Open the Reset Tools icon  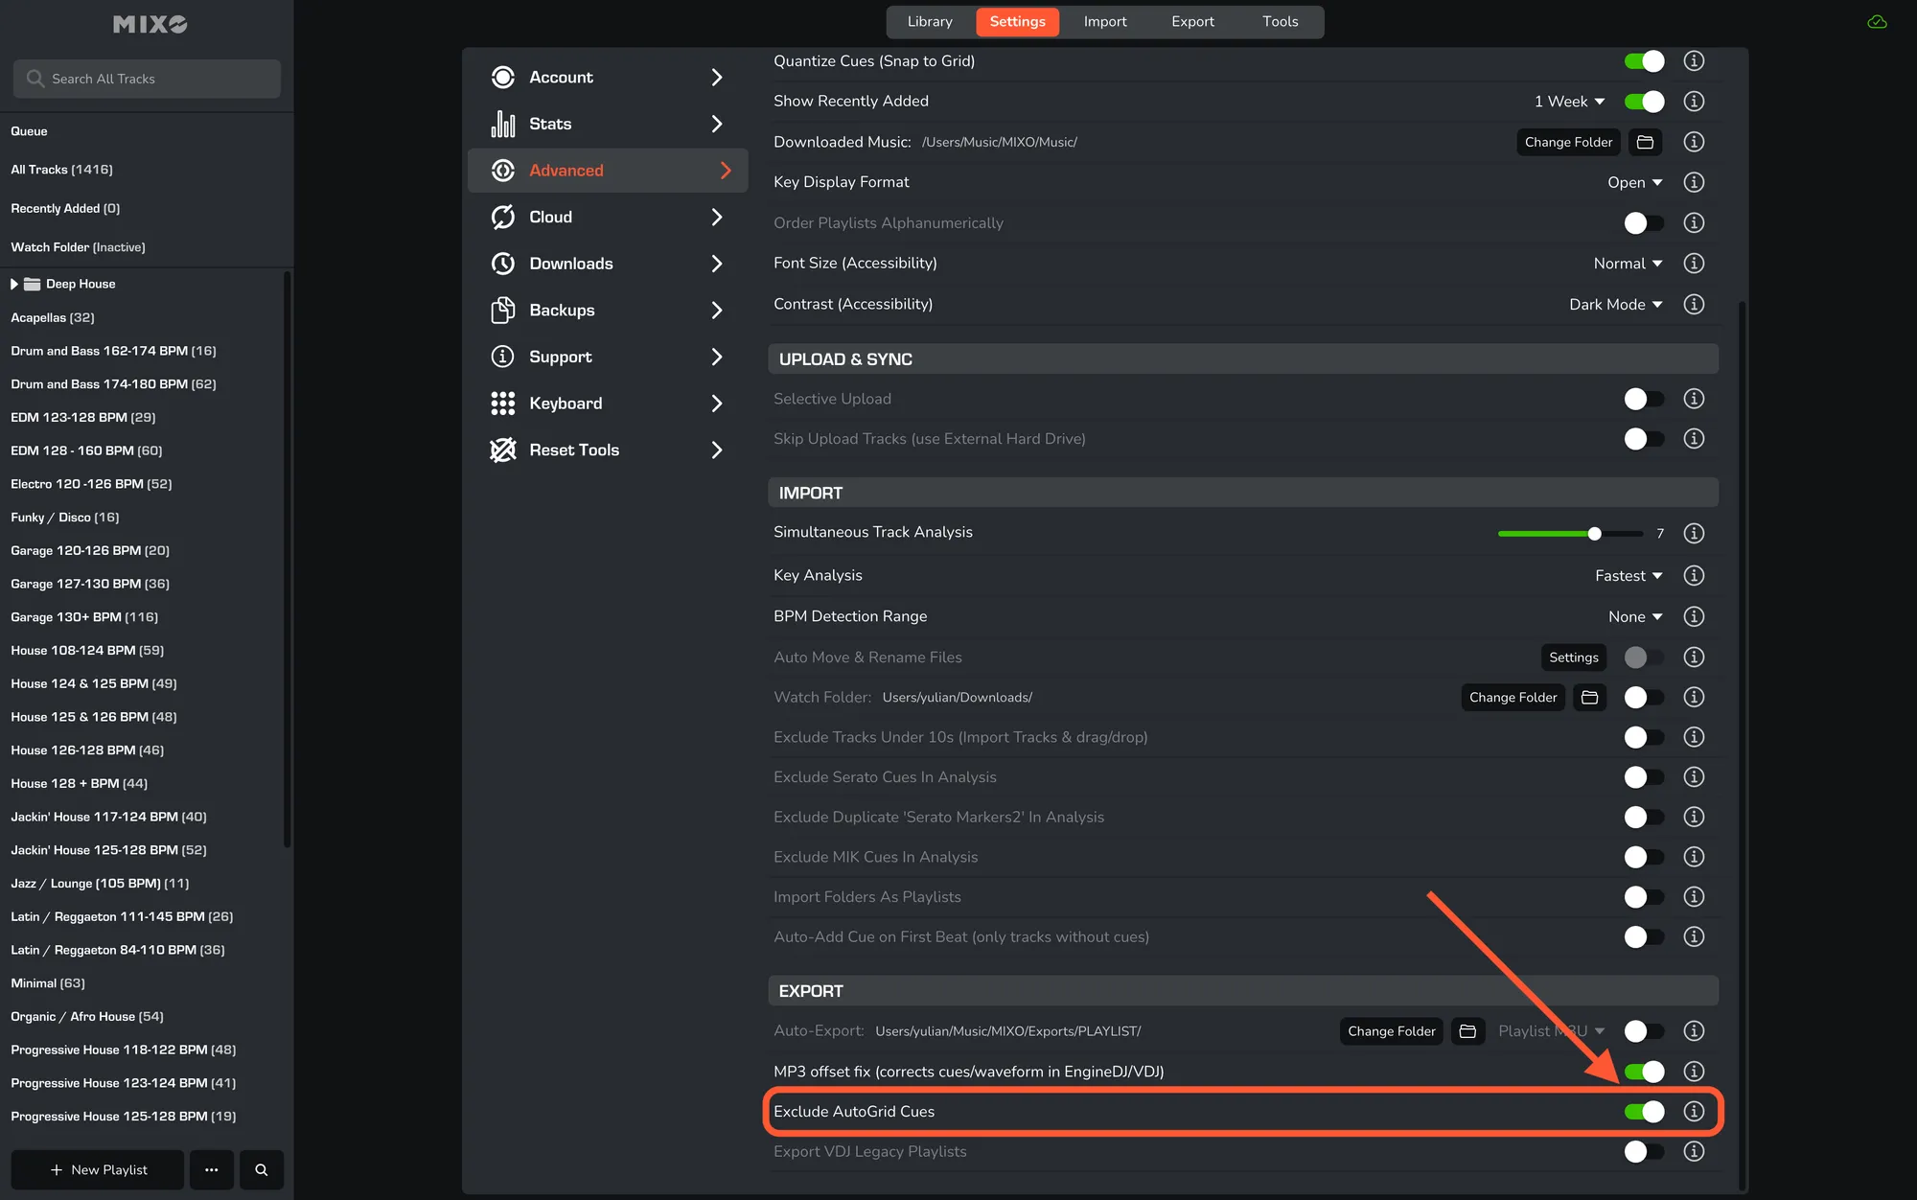pyautogui.click(x=502, y=450)
